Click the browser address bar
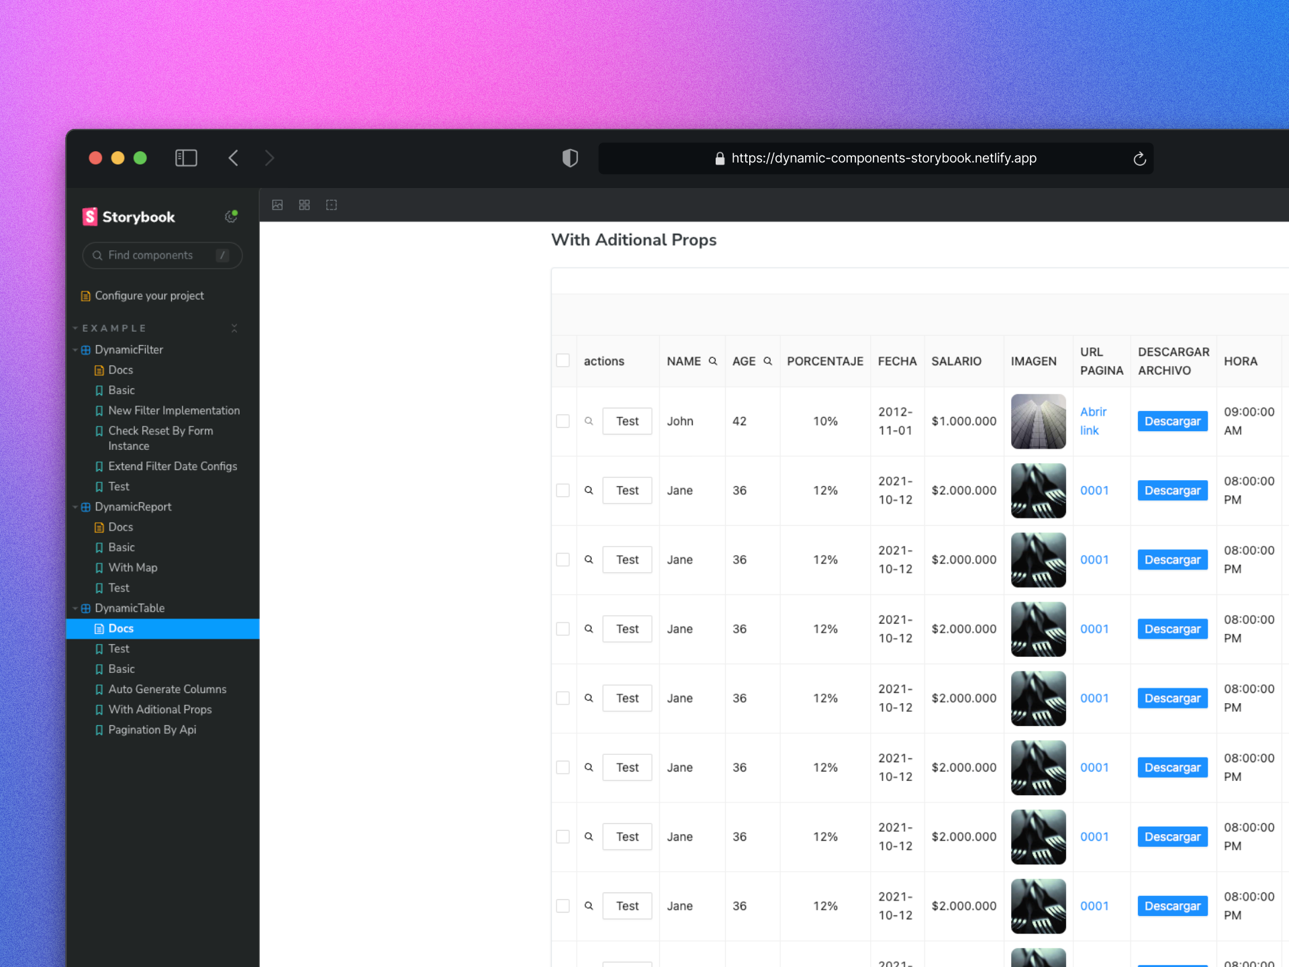The image size is (1289, 967). pyautogui.click(x=875, y=158)
